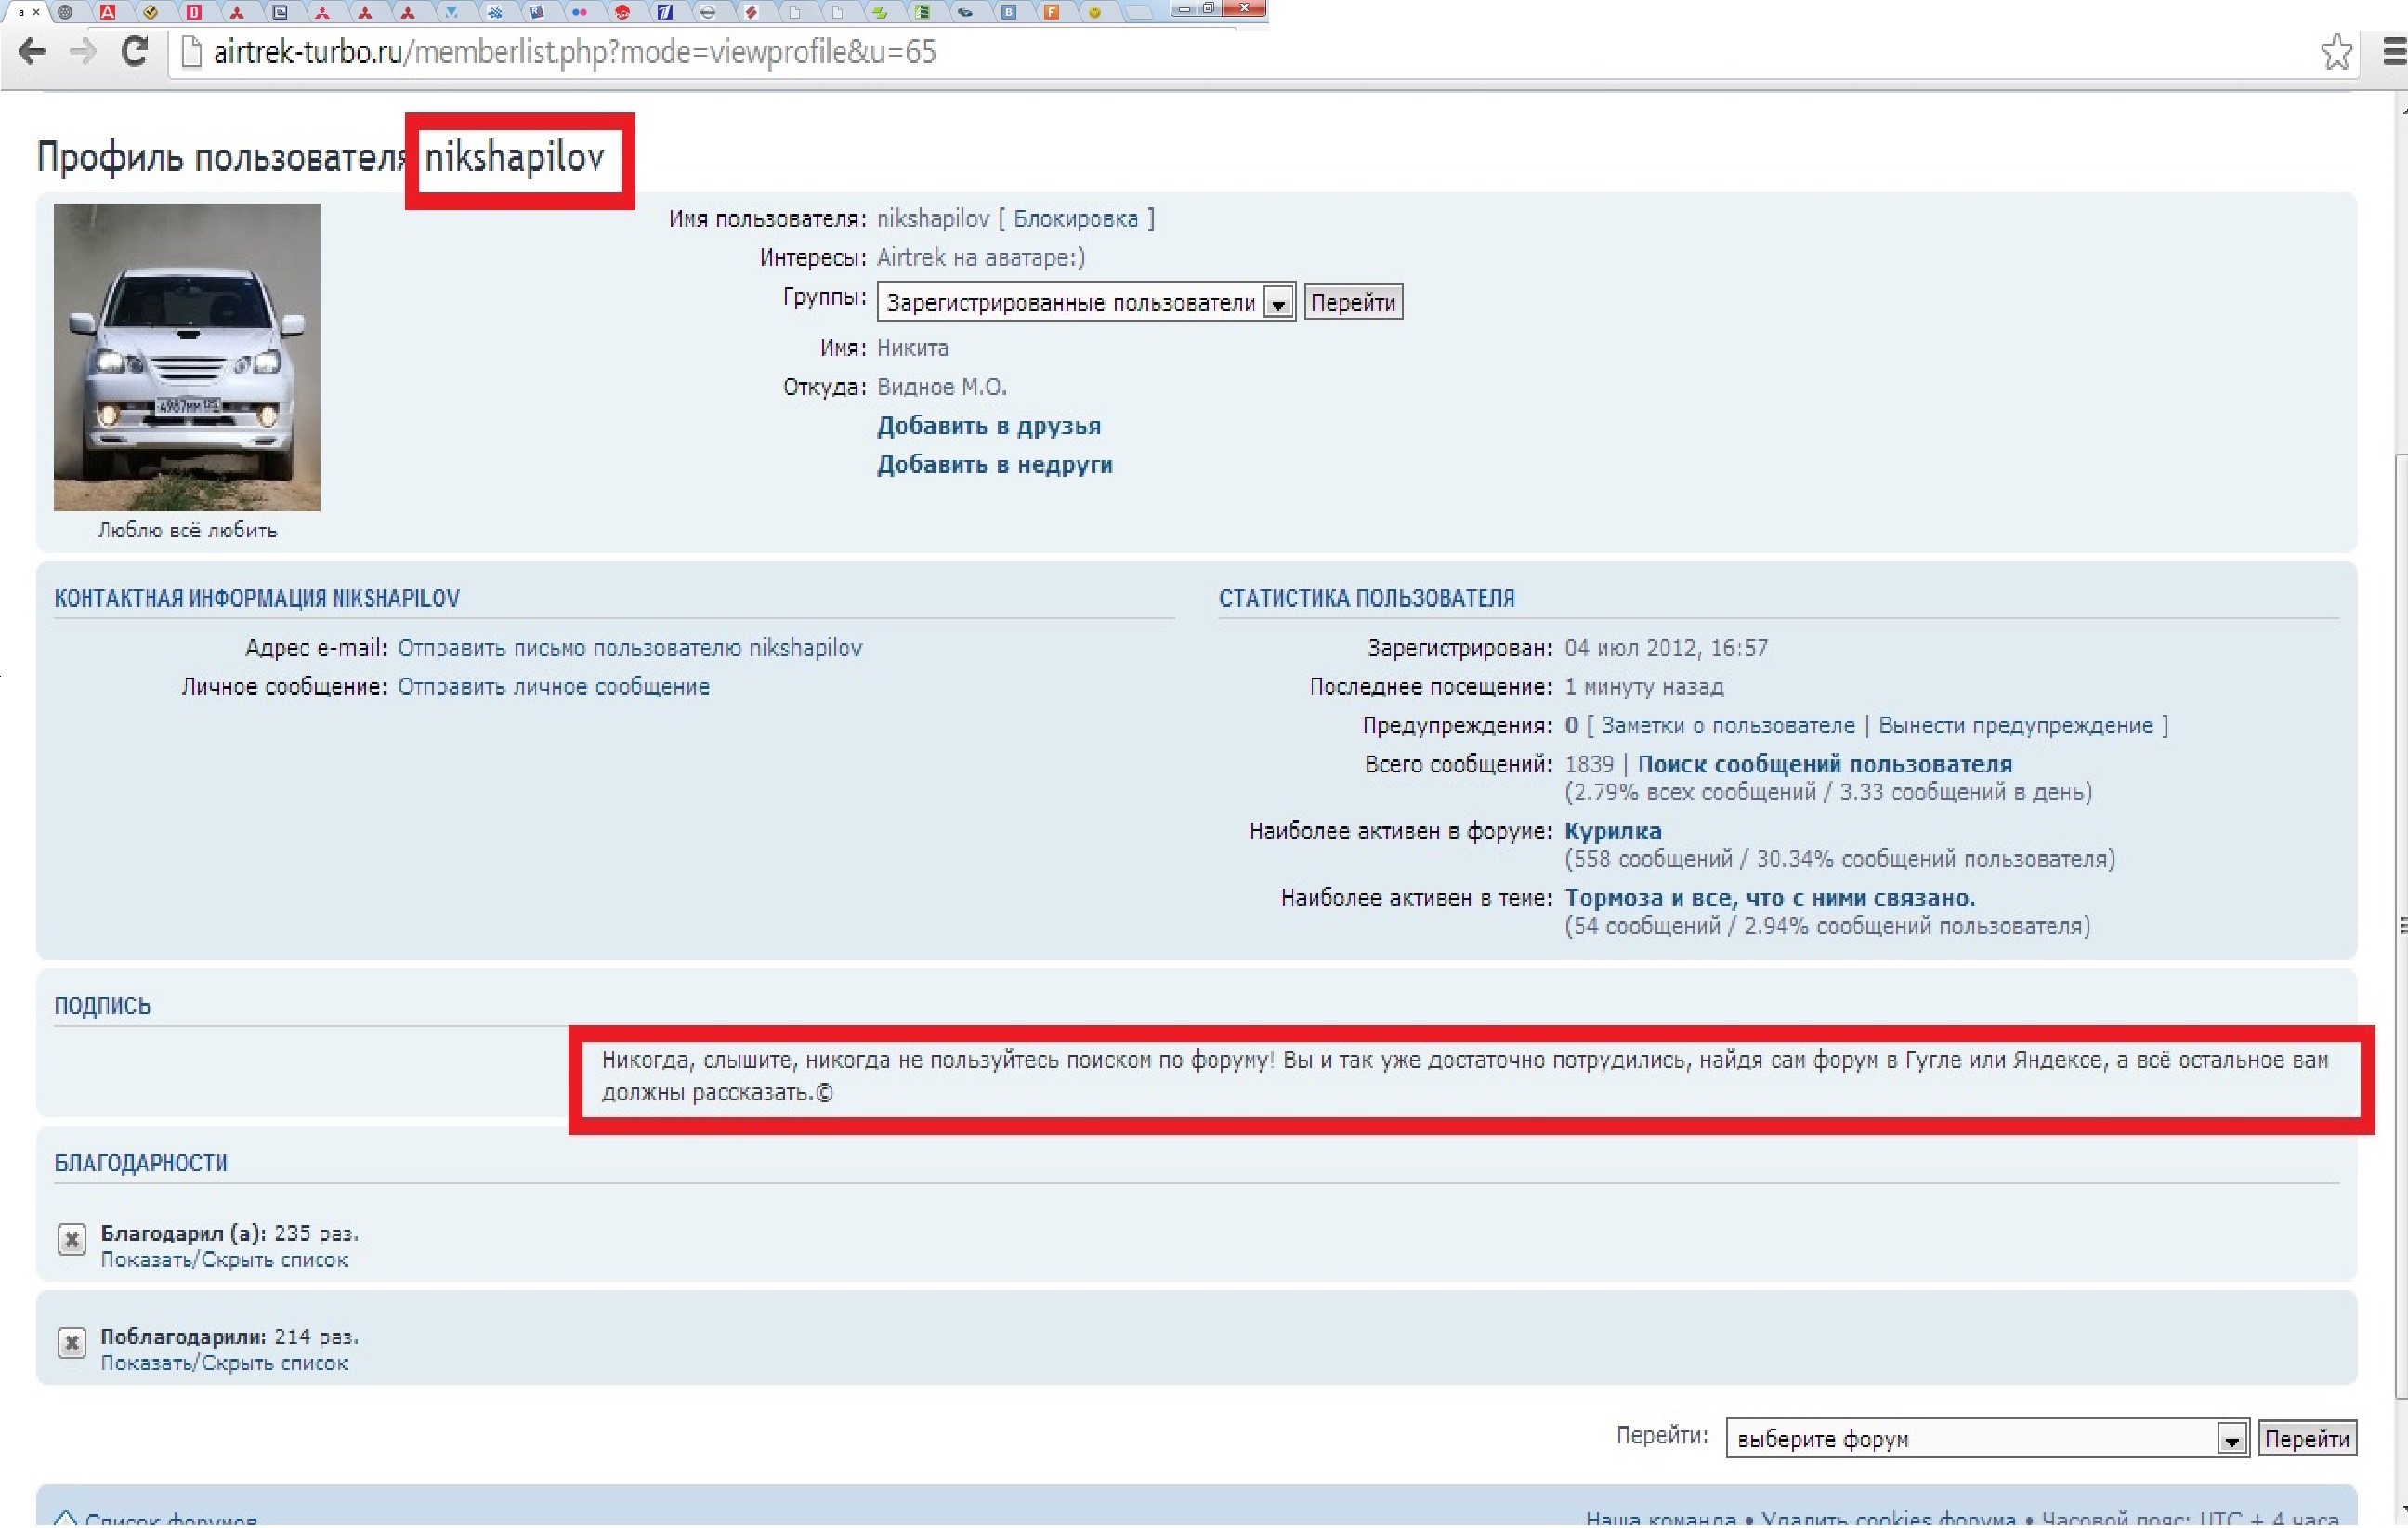This screenshot has height=1528, width=2408.
Task: Open the 'Курилка' forum link
Action: pyautogui.click(x=1613, y=832)
